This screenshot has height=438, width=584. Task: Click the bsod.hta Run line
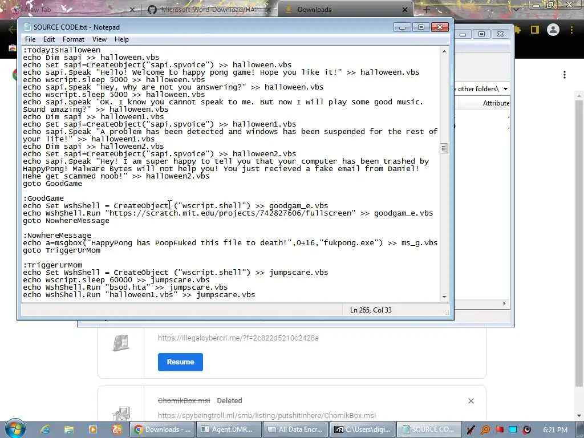tap(125, 287)
